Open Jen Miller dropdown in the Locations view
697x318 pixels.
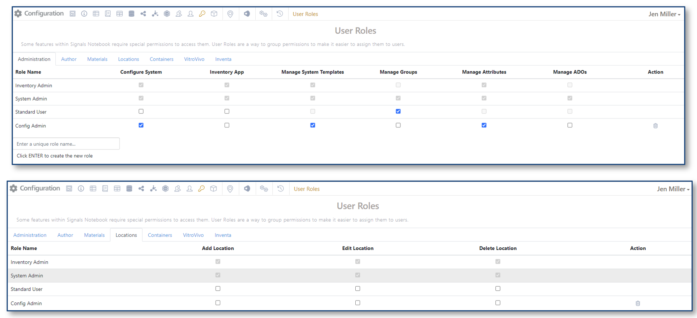tap(673, 189)
